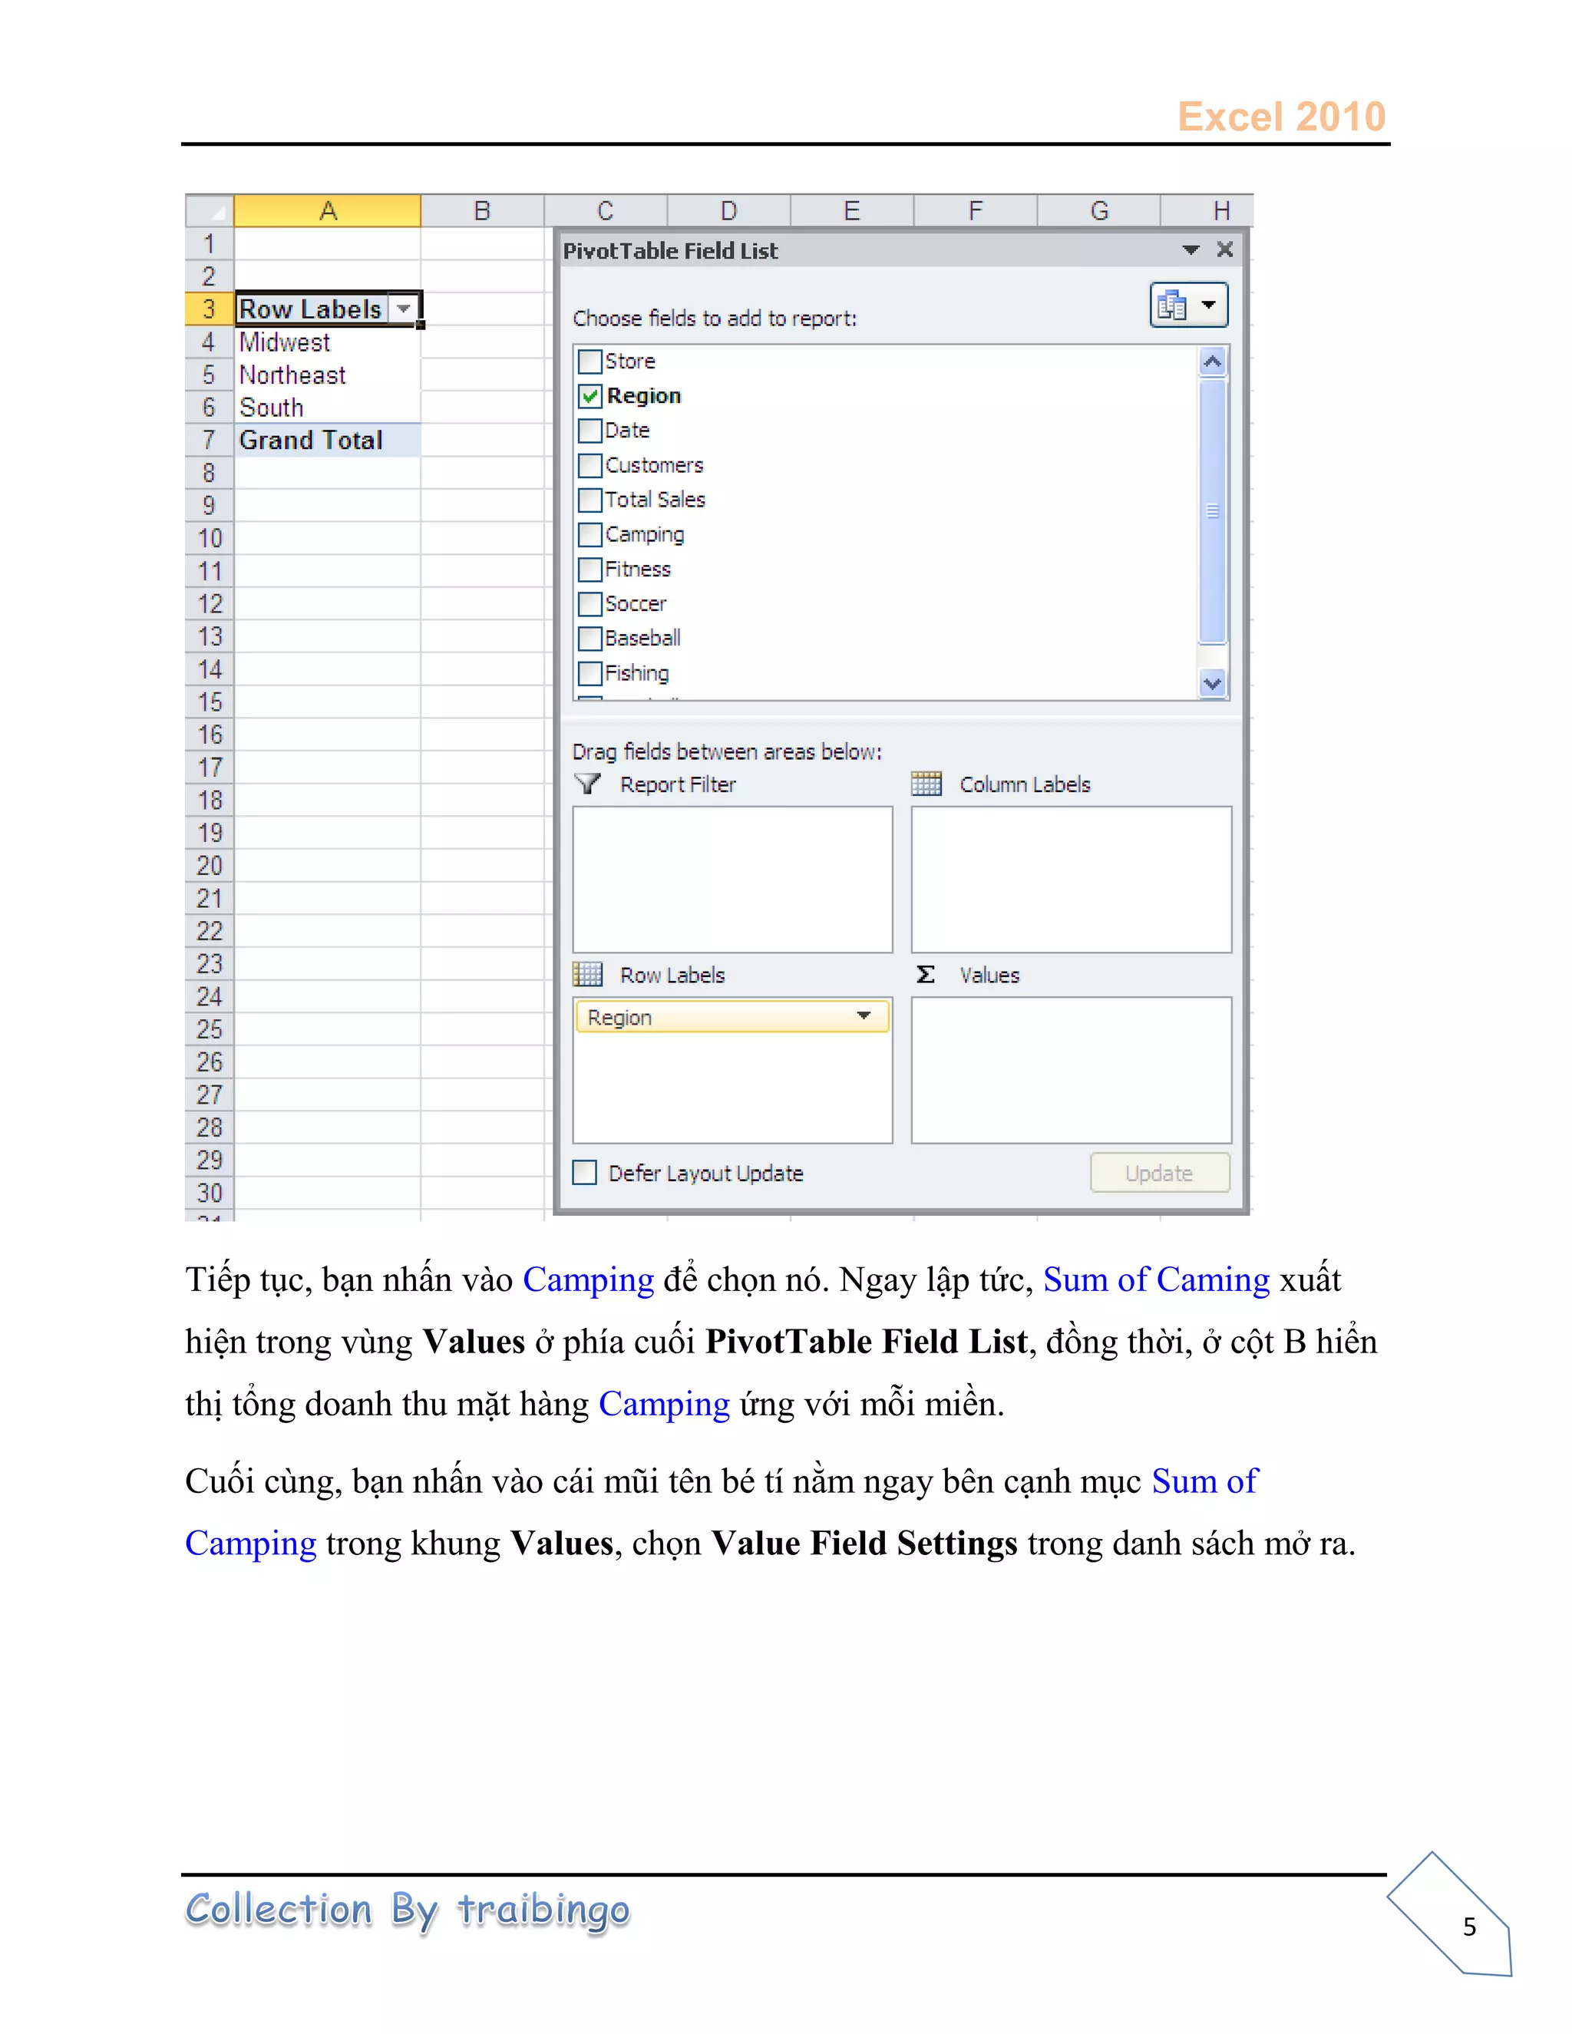This screenshot has height=2034, width=1572.
Task: Check the Soccer field checkbox
Action: pyautogui.click(x=589, y=603)
